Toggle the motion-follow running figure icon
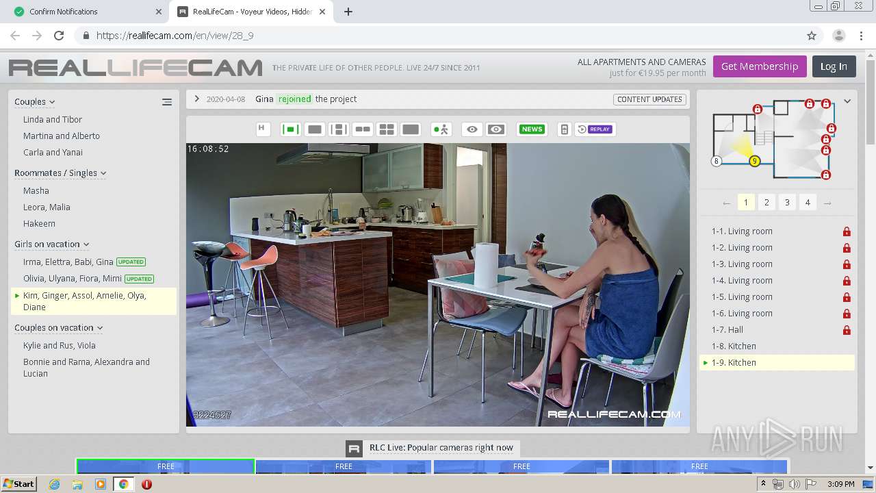This screenshot has height=493, width=876. pyautogui.click(x=441, y=129)
